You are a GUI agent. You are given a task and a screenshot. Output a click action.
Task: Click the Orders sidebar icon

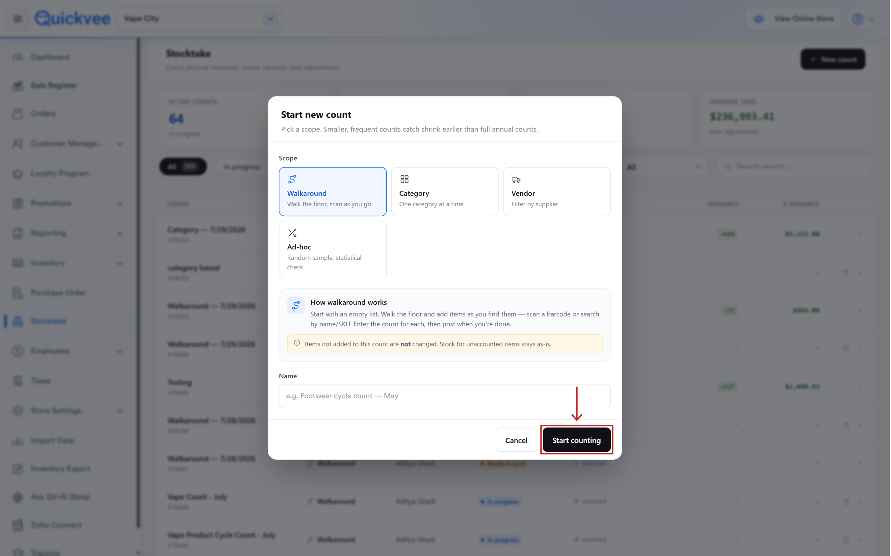pyautogui.click(x=18, y=114)
